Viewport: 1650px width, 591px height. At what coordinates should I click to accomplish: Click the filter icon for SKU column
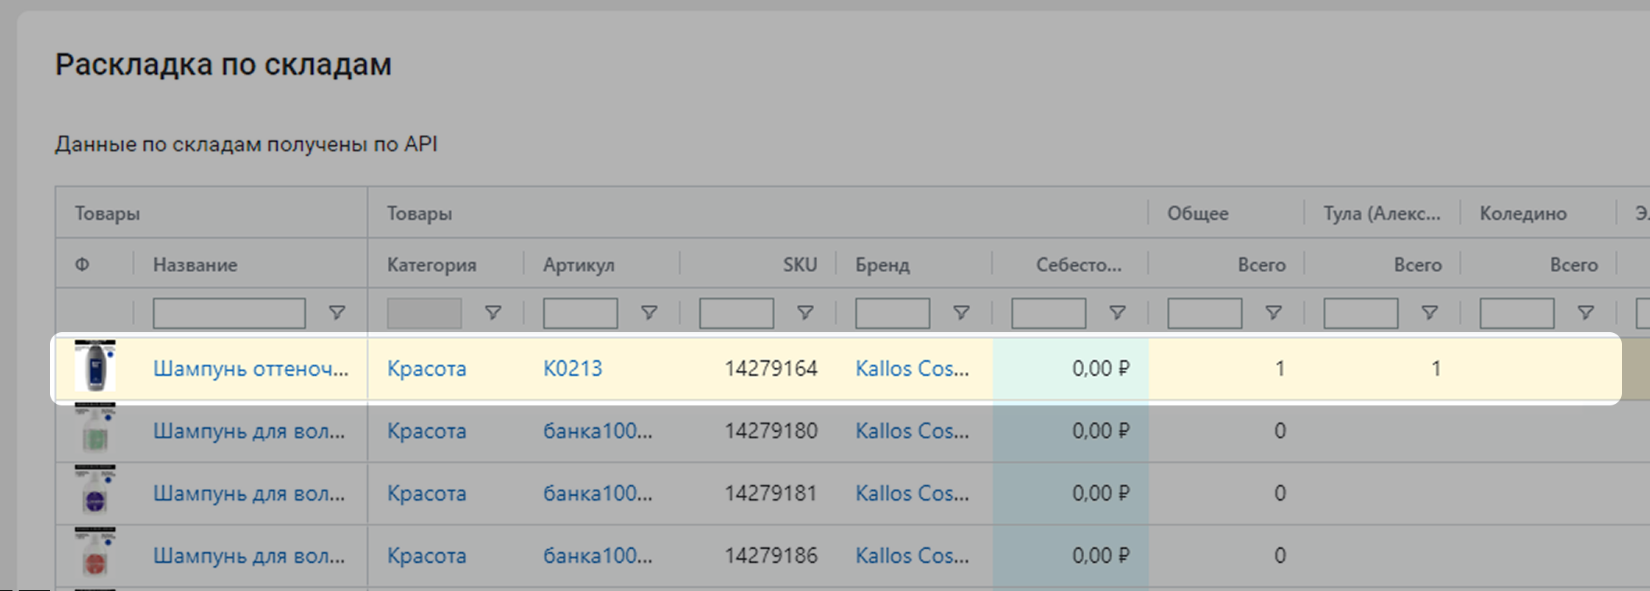pyautogui.click(x=805, y=313)
